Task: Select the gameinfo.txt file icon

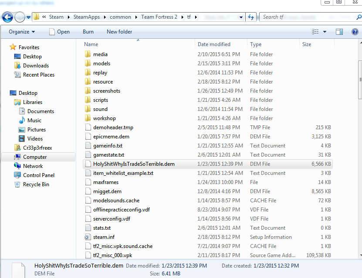Action: click(88, 146)
